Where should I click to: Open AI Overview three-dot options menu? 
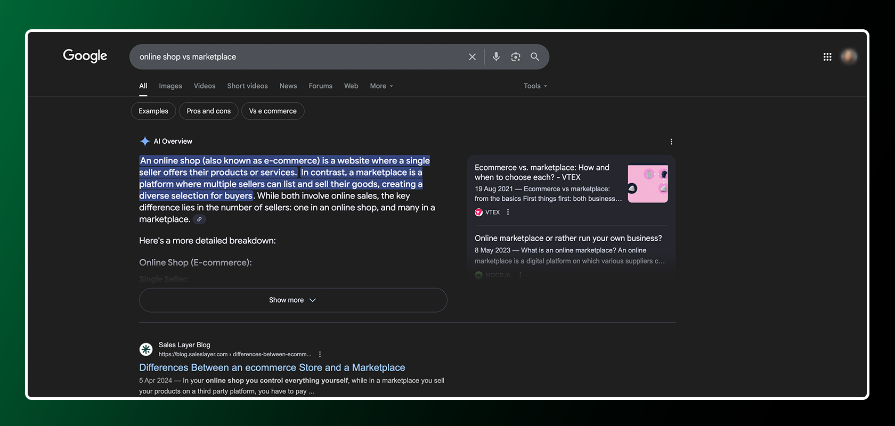coord(671,142)
